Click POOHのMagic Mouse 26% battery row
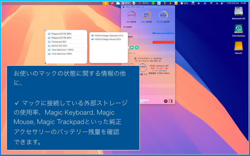 point(108,39)
